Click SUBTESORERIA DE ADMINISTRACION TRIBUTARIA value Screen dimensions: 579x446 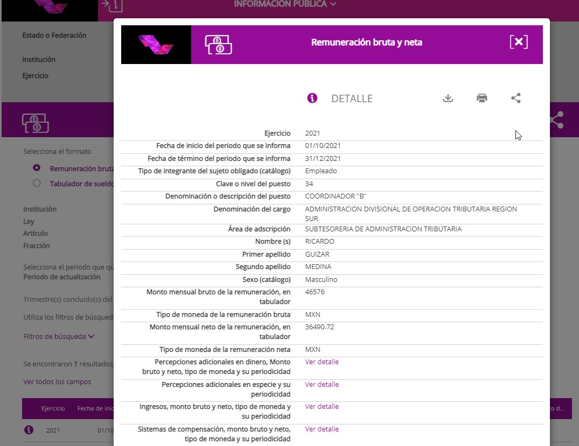tap(383, 229)
